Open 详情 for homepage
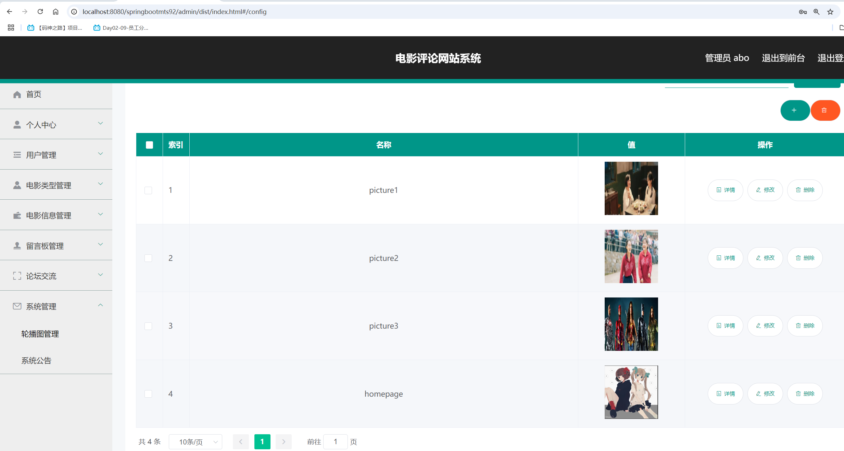 726,394
